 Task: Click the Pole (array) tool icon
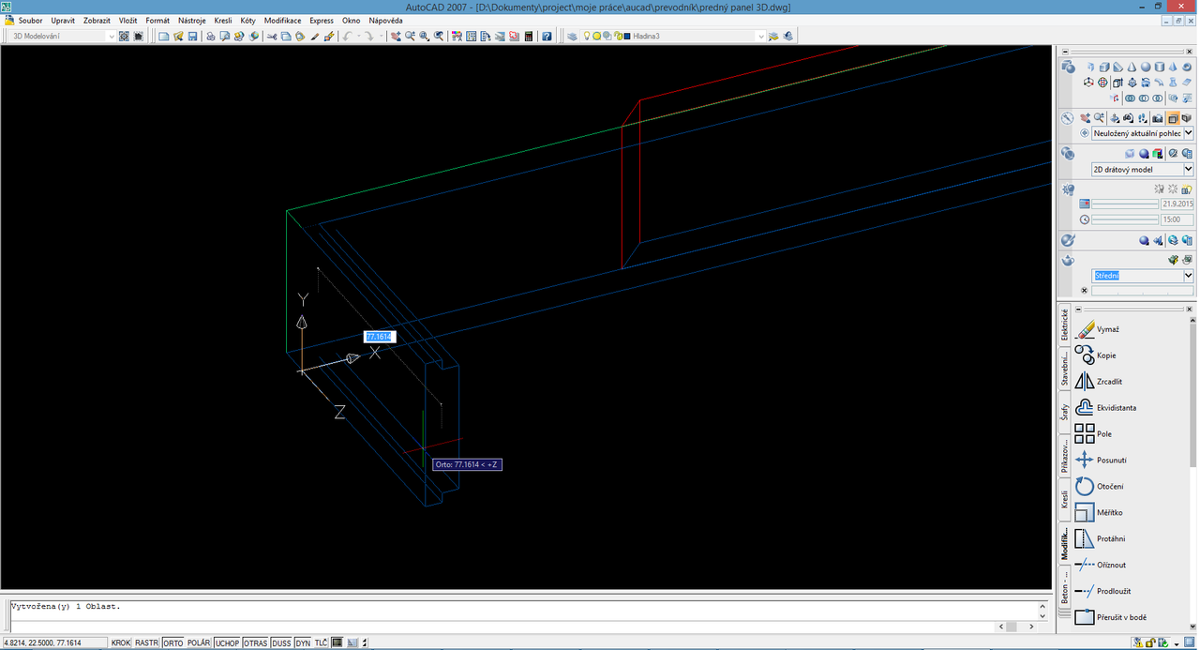coord(1085,434)
